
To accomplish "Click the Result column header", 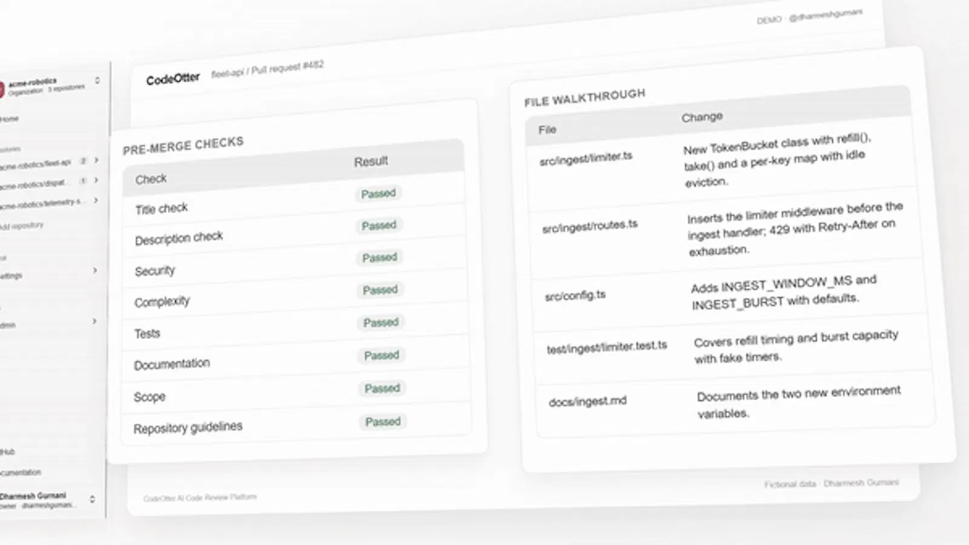I will pyautogui.click(x=371, y=162).
